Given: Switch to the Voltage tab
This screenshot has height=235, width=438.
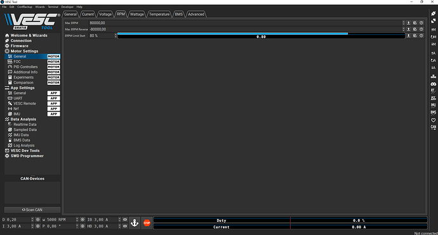Looking at the screenshot, I should tap(105, 14).
